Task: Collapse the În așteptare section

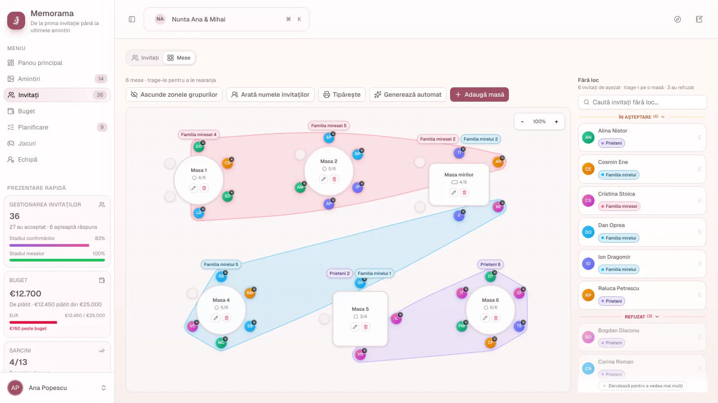Action: point(642,117)
